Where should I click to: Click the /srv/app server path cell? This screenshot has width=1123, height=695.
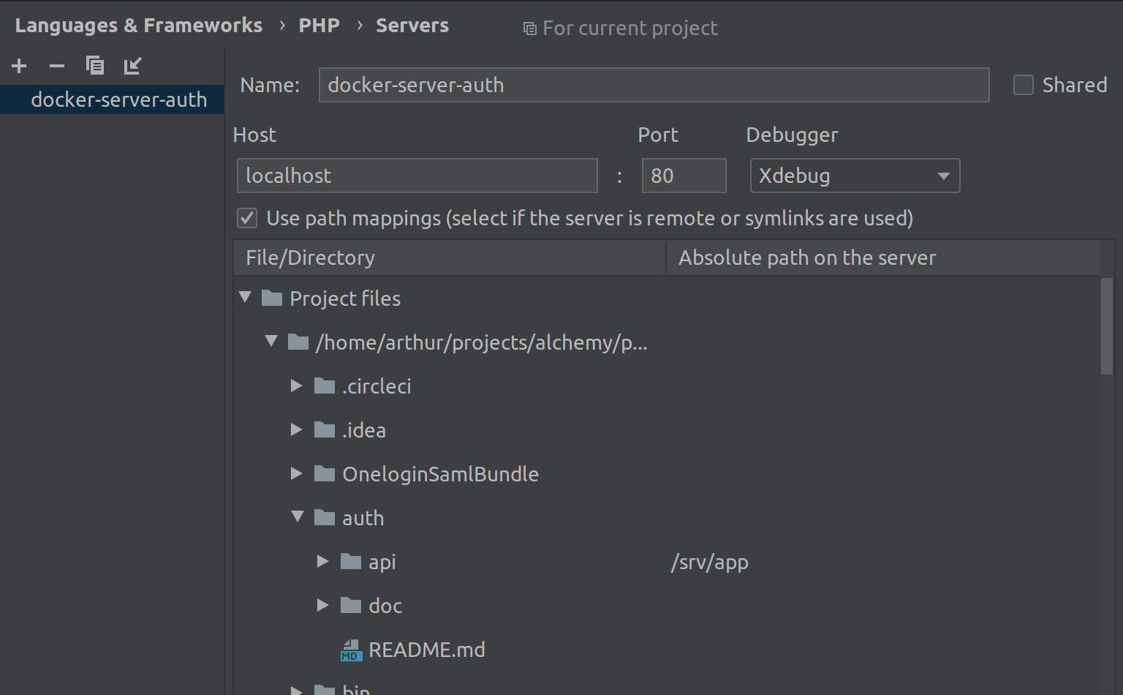coord(710,562)
